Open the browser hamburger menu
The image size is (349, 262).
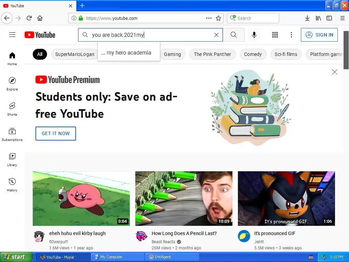[342, 18]
